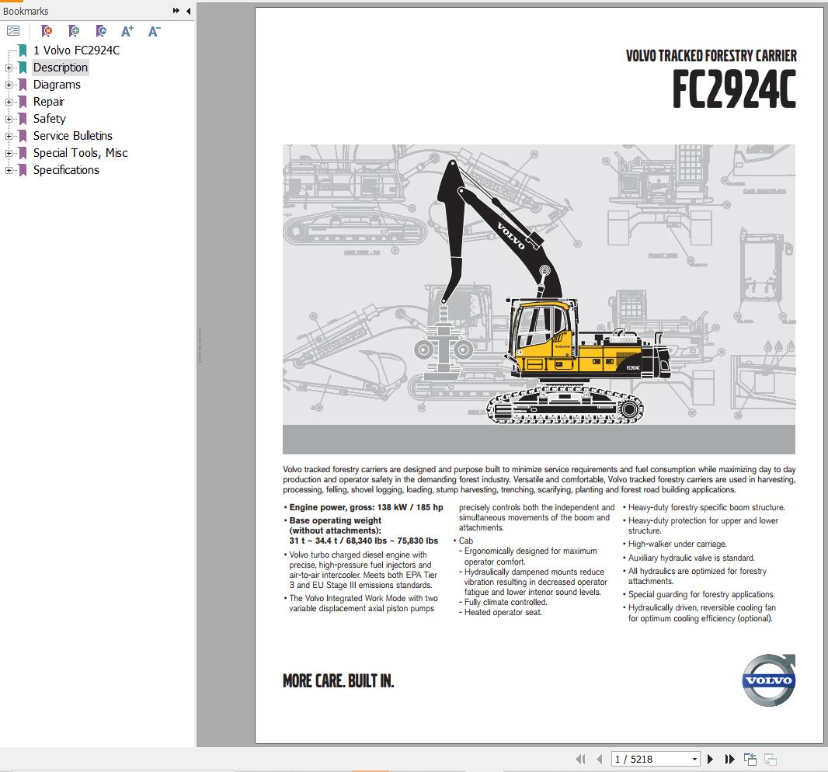Screen dimensions: 828x772
Task: Select the Description bookmark
Action: [61, 67]
